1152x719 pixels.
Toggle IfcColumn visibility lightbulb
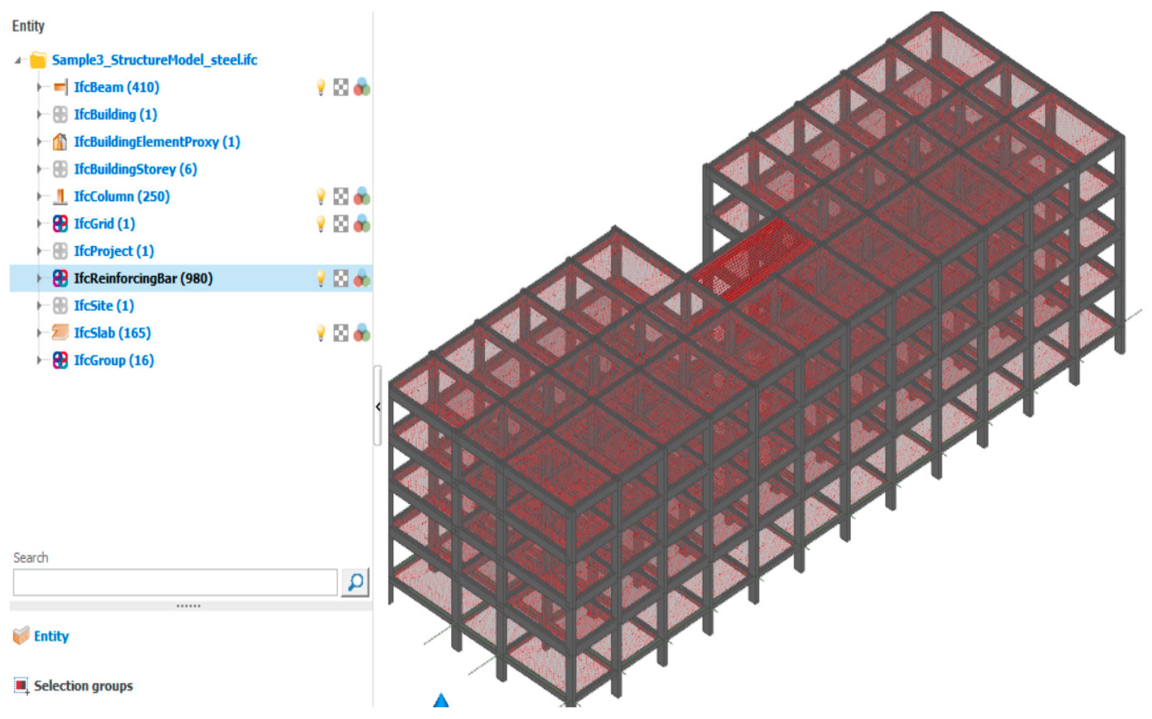pos(321,196)
